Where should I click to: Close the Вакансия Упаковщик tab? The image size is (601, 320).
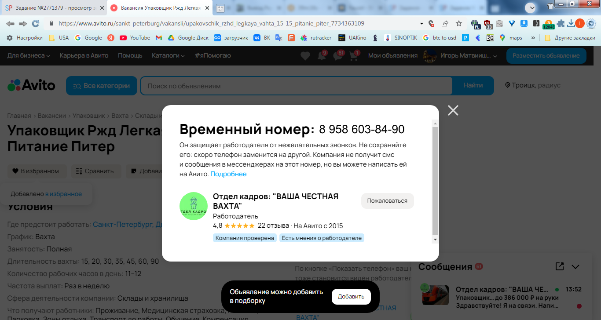pyautogui.click(x=207, y=8)
